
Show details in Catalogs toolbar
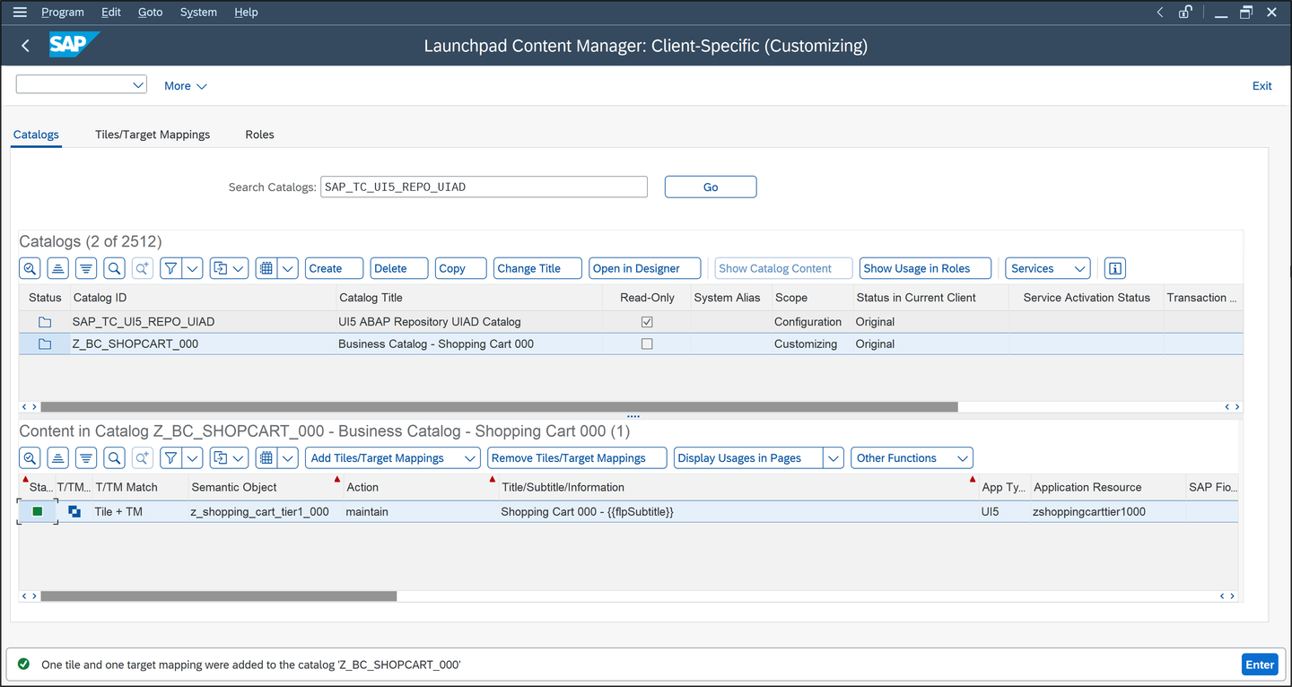click(x=31, y=268)
